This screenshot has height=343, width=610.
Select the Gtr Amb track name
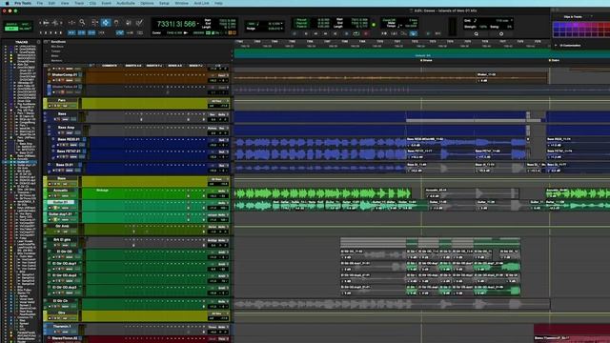(61, 226)
